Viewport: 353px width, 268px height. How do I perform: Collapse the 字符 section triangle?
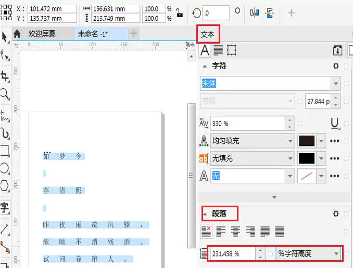tap(205, 66)
